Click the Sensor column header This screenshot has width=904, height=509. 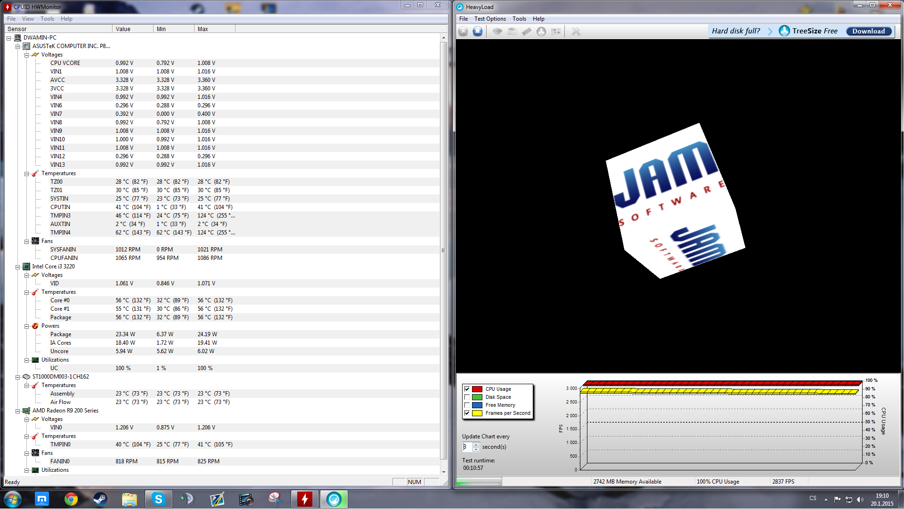(58, 29)
